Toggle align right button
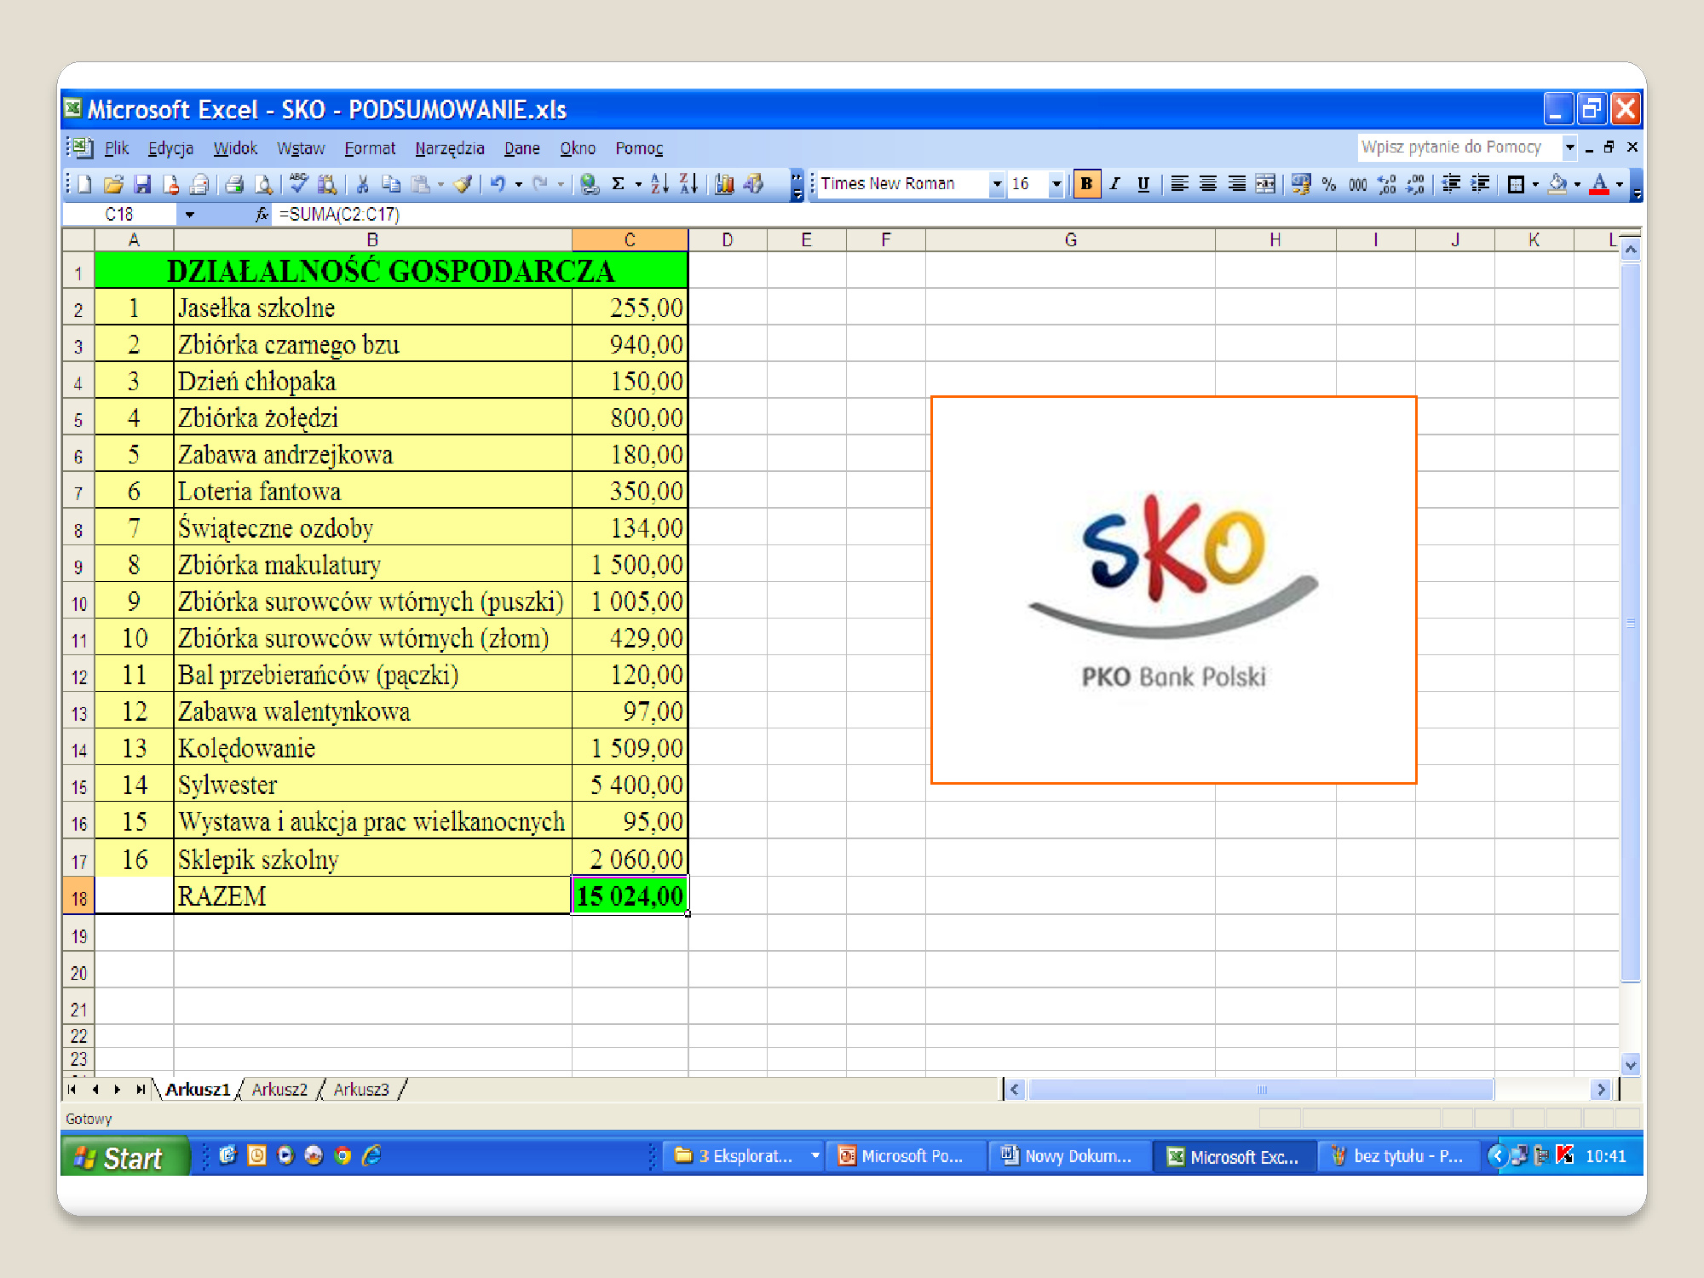1704x1278 pixels. [1237, 184]
